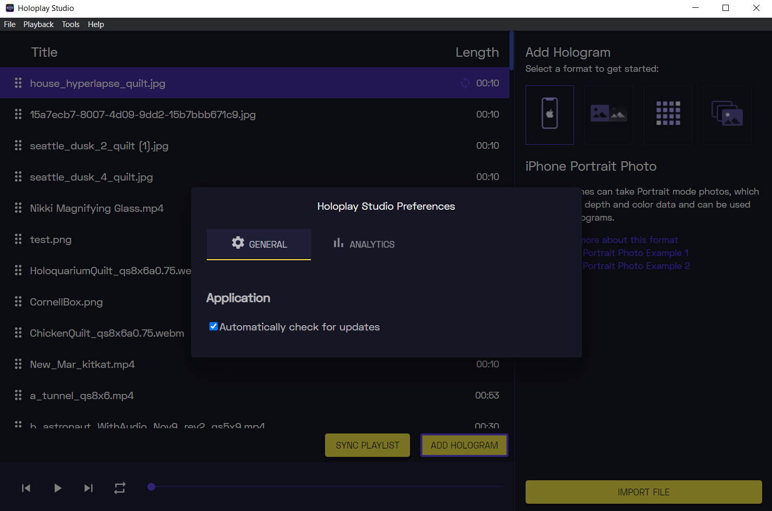Open the Playback menu
Image resolution: width=772 pixels, height=511 pixels.
point(39,24)
